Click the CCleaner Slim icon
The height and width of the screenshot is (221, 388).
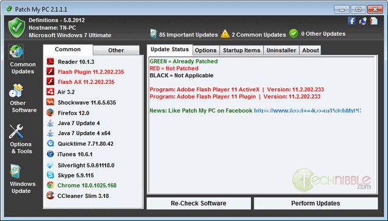50,195
